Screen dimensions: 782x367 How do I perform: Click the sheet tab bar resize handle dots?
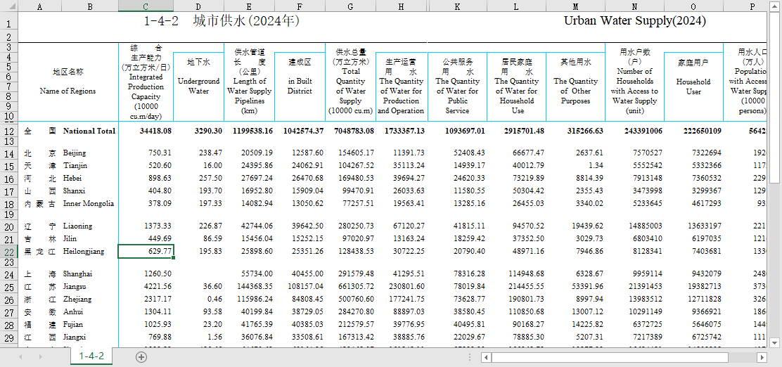pos(469,357)
